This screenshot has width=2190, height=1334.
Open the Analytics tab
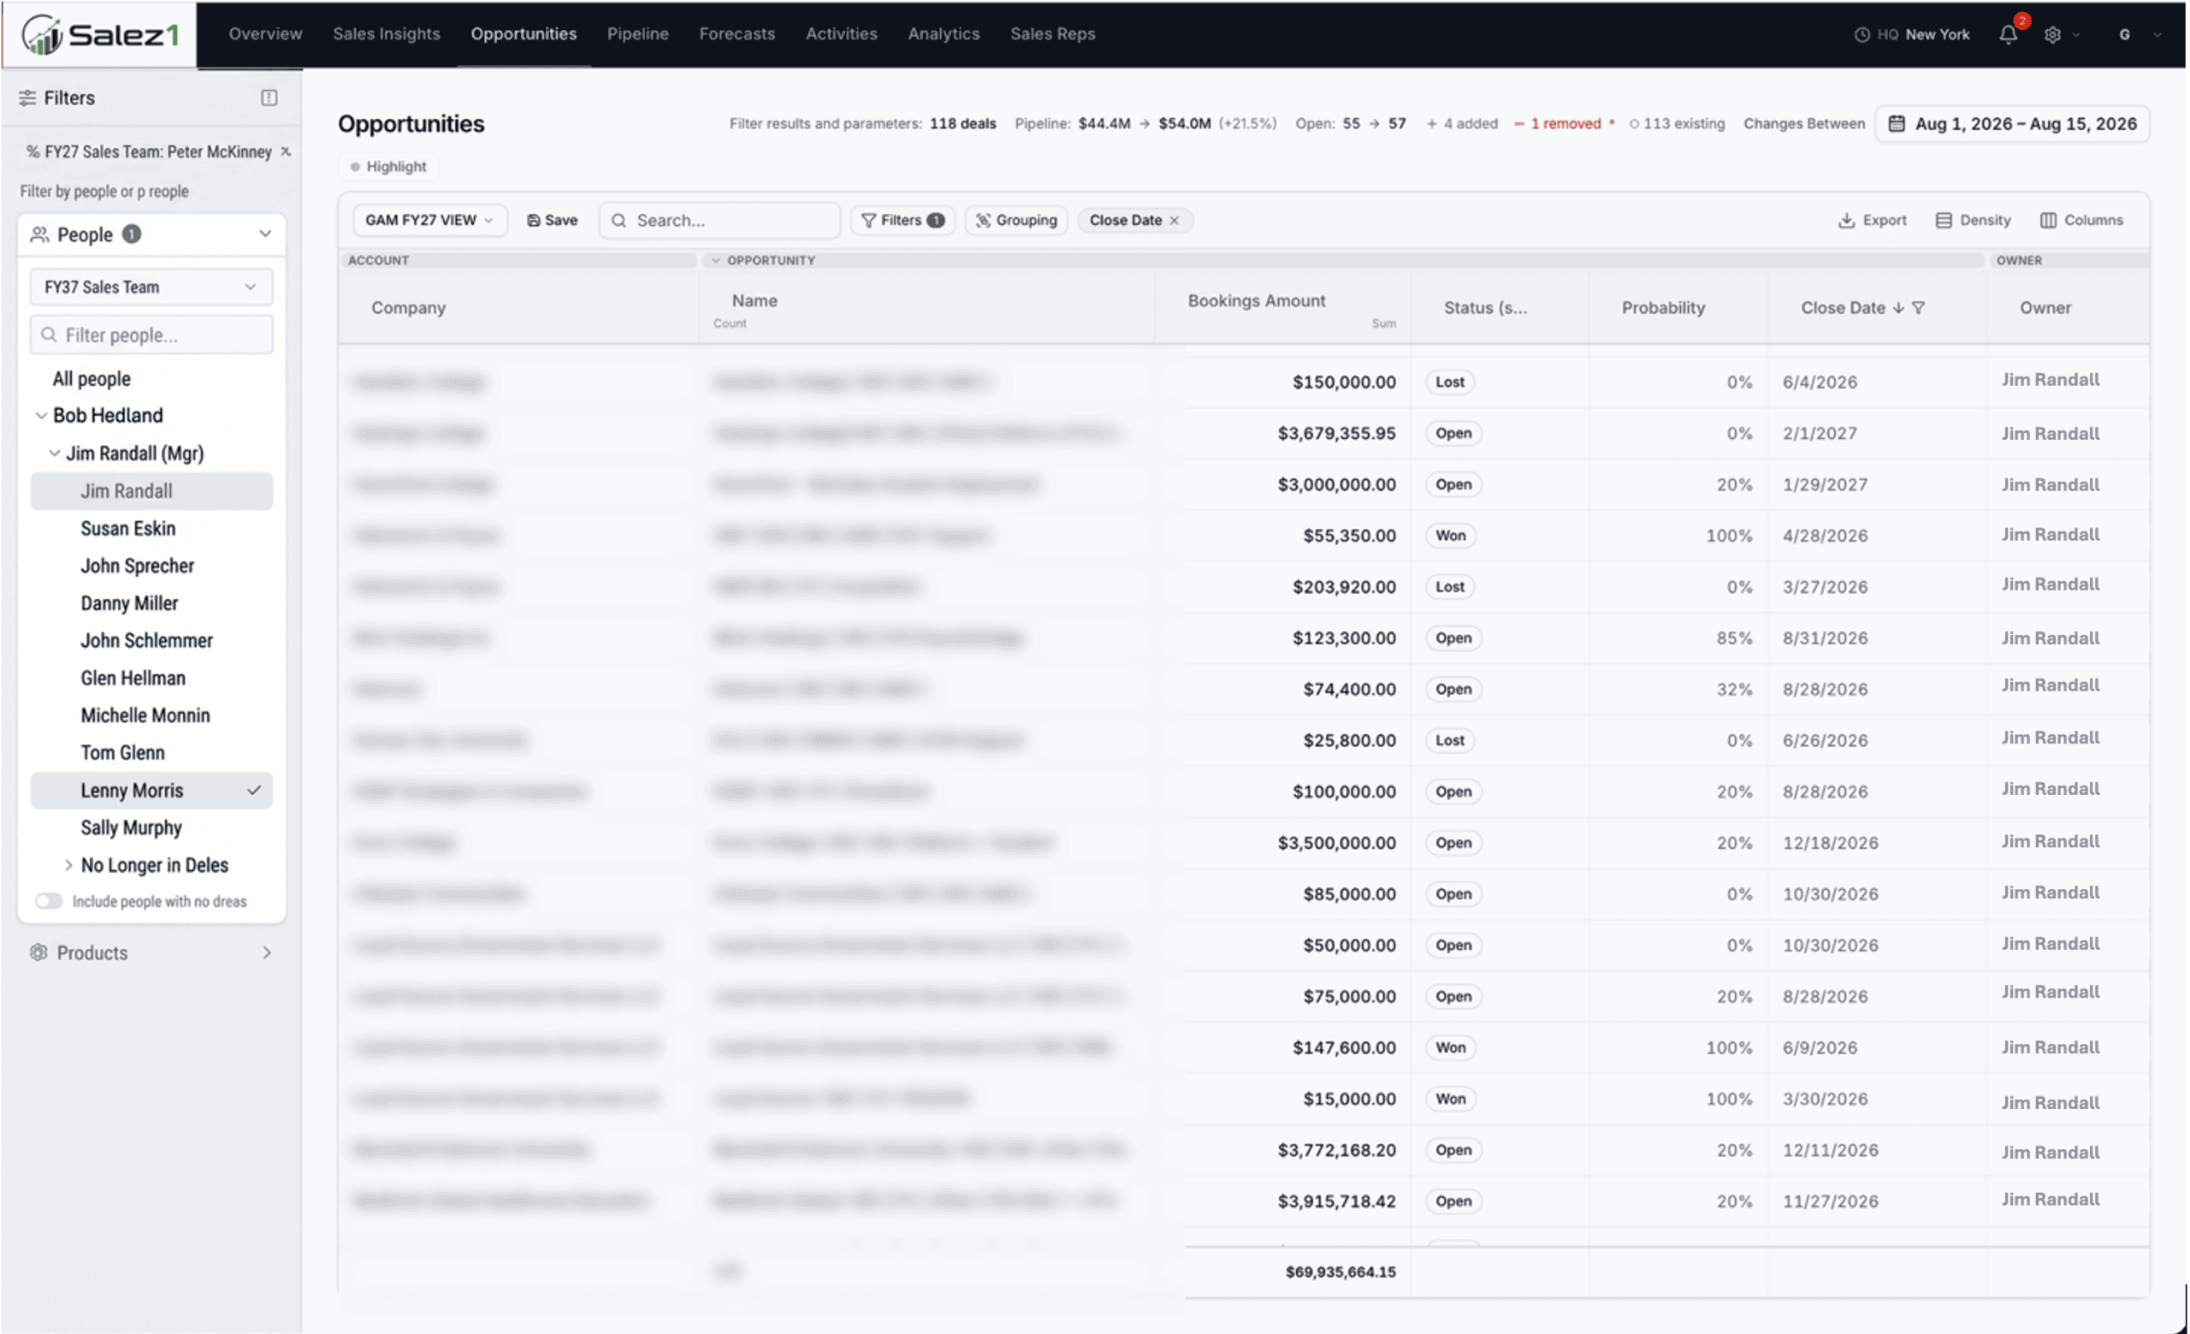point(943,33)
